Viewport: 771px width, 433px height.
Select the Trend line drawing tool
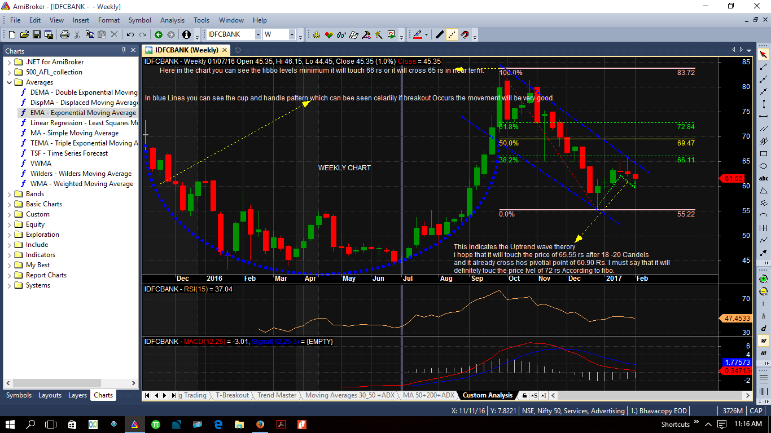click(763, 67)
